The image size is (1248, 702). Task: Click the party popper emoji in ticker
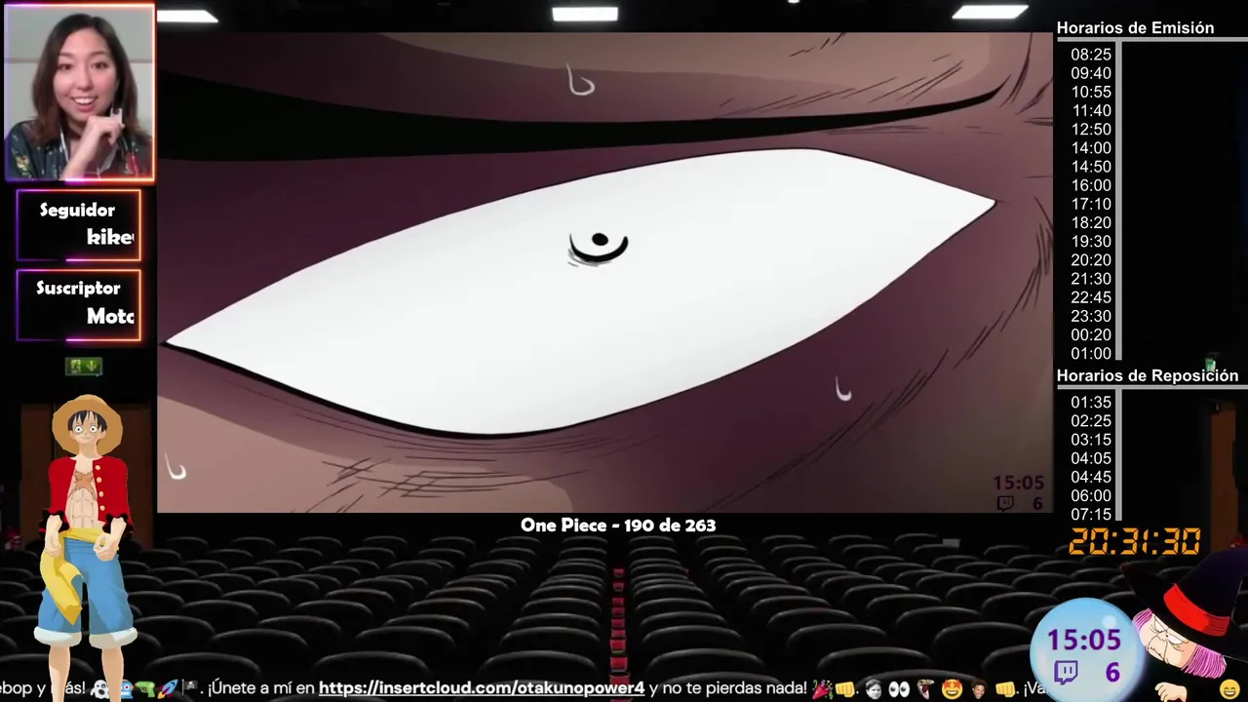(822, 688)
